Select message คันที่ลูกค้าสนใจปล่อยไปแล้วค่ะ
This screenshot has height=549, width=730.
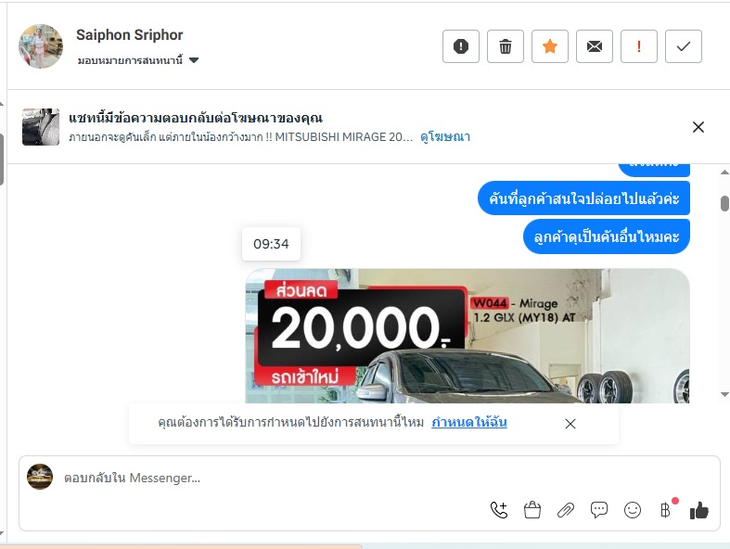[583, 198]
